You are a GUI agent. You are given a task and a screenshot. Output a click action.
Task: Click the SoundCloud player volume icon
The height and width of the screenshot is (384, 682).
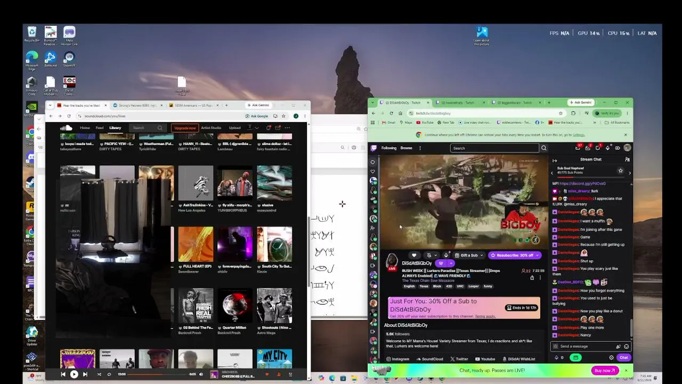point(201,374)
